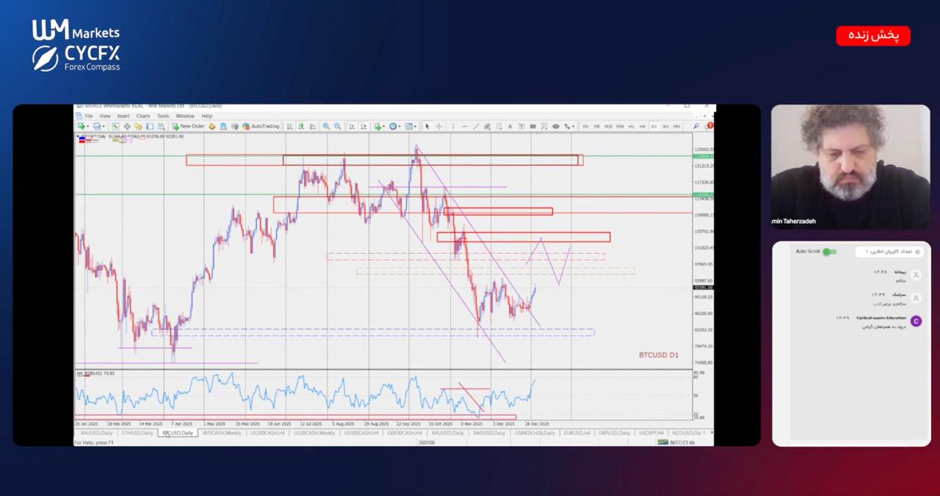Select the crosshair tool
This screenshot has width=940, height=496.
tap(439, 126)
